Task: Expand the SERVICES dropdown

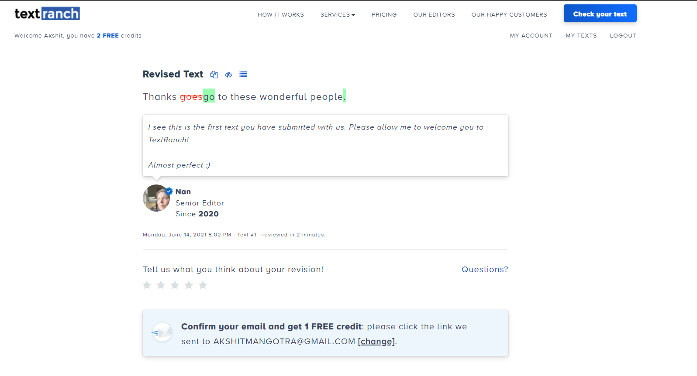Action: pyautogui.click(x=338, y=14)
